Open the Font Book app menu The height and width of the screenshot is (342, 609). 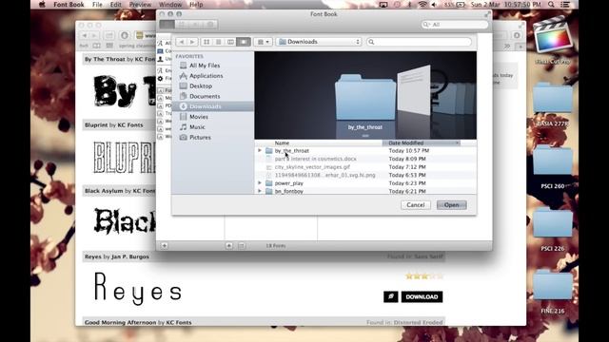(69, 5)
